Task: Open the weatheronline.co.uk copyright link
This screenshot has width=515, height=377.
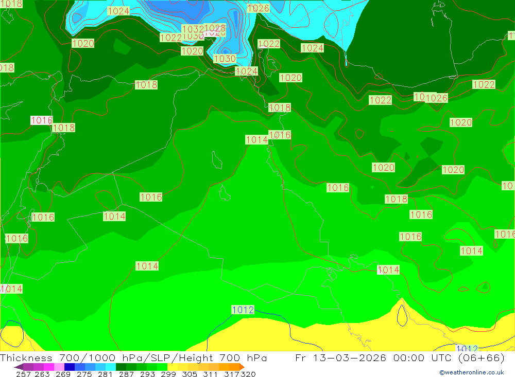Action: click(472, 372)
